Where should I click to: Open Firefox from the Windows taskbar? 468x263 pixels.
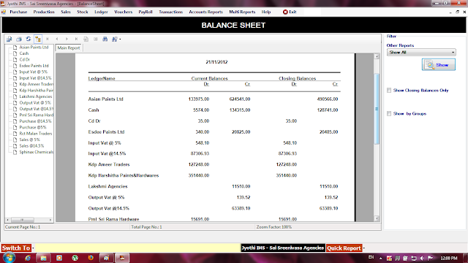[91, 258]
